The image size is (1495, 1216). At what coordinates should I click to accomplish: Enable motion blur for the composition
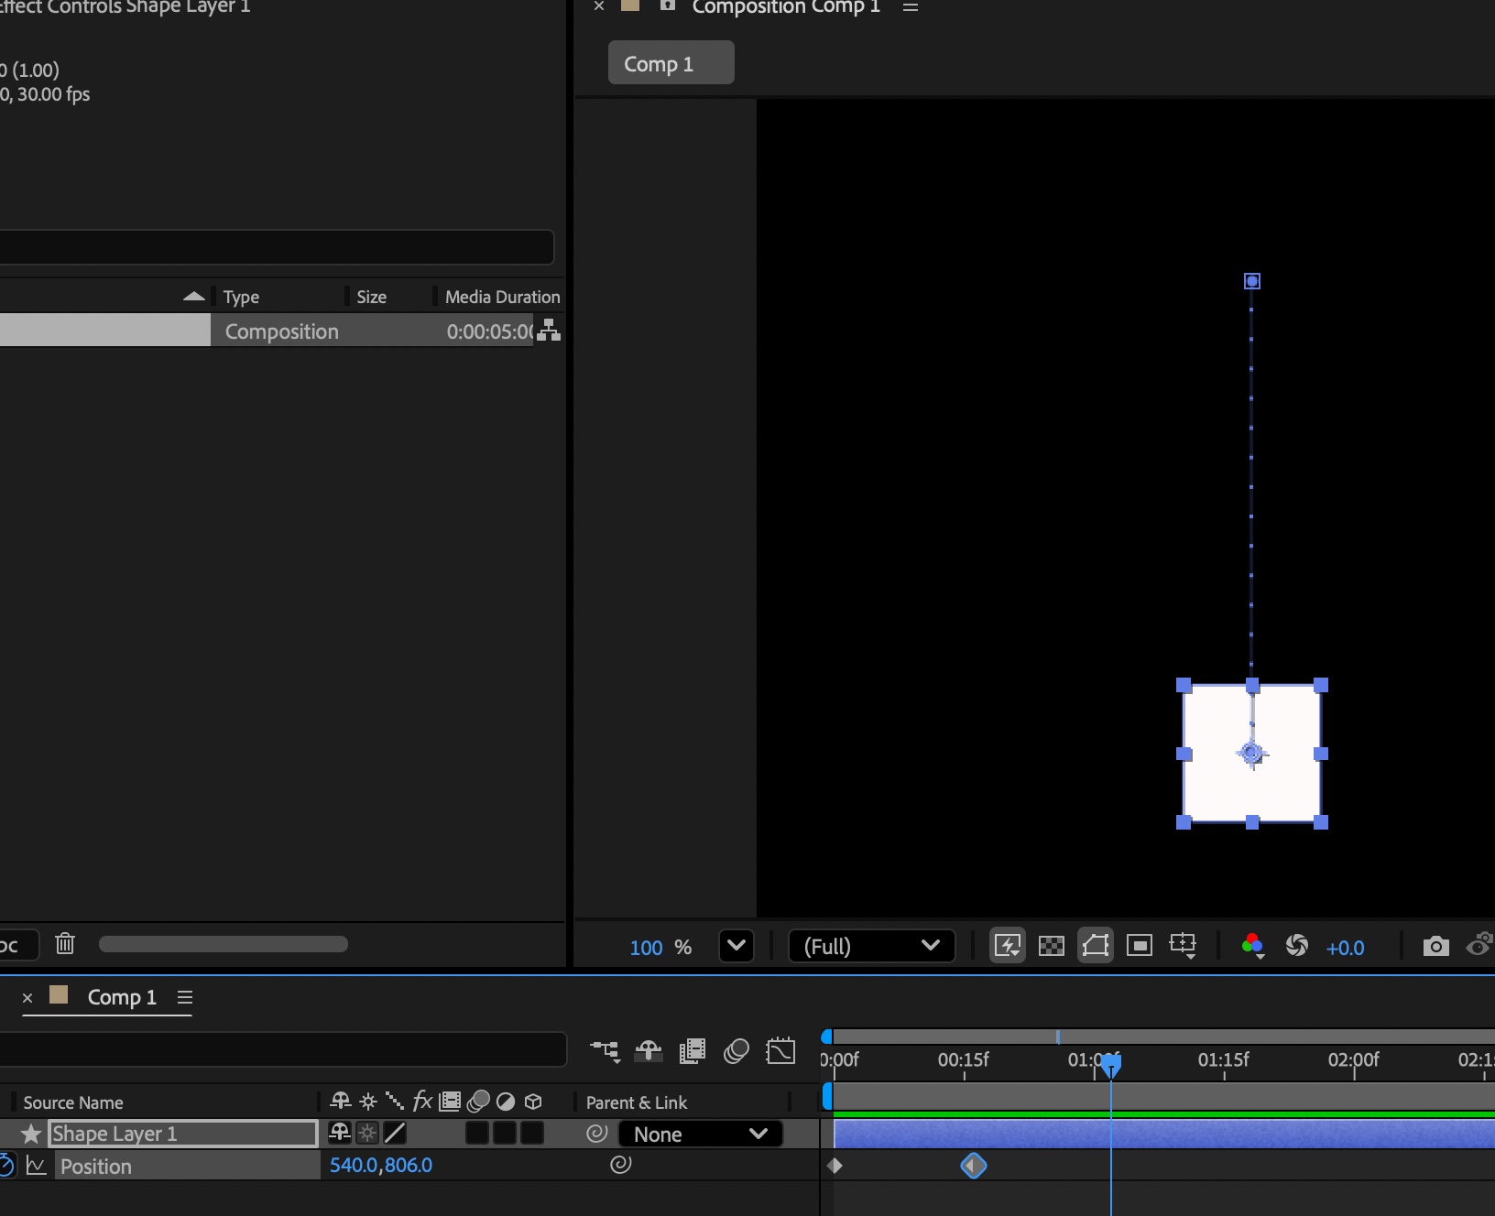click(x=736, y=1051)
